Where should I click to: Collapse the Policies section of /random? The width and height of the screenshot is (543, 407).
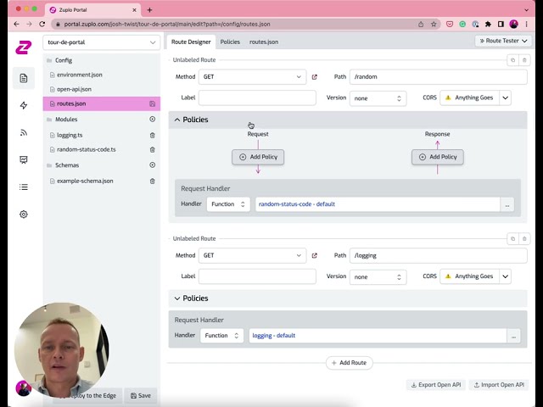point(348,120)
